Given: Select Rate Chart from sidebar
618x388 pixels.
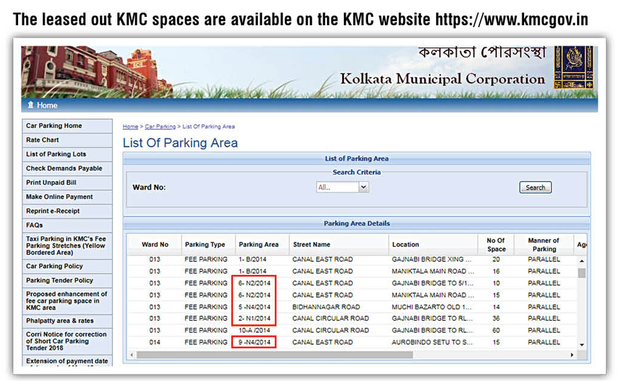Looking at the screenshot, I should click(x=42, y=140).
